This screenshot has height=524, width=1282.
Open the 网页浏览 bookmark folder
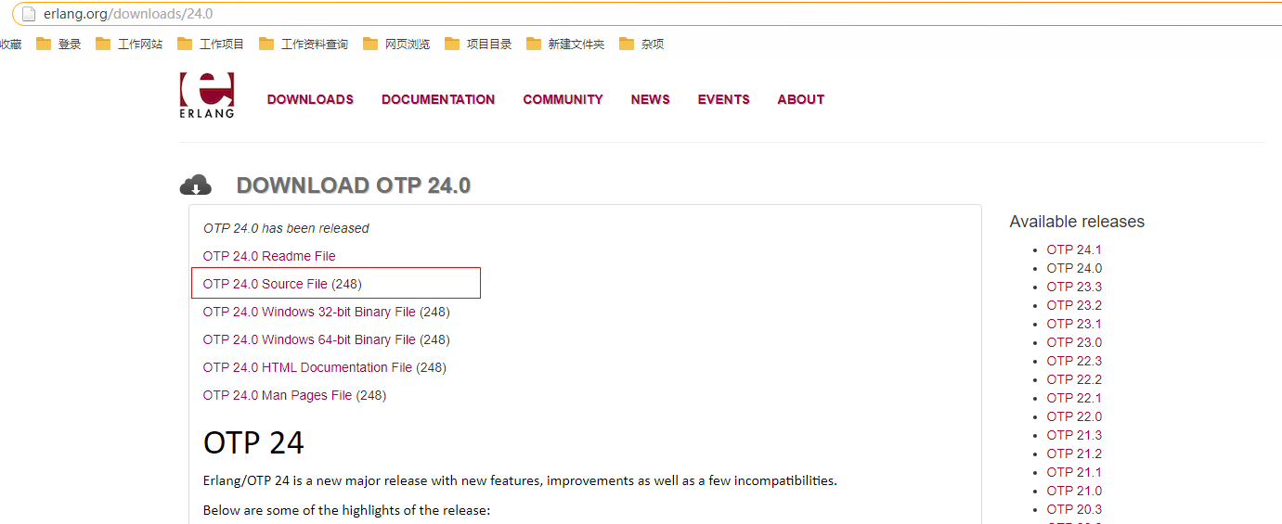click(396, 44)
